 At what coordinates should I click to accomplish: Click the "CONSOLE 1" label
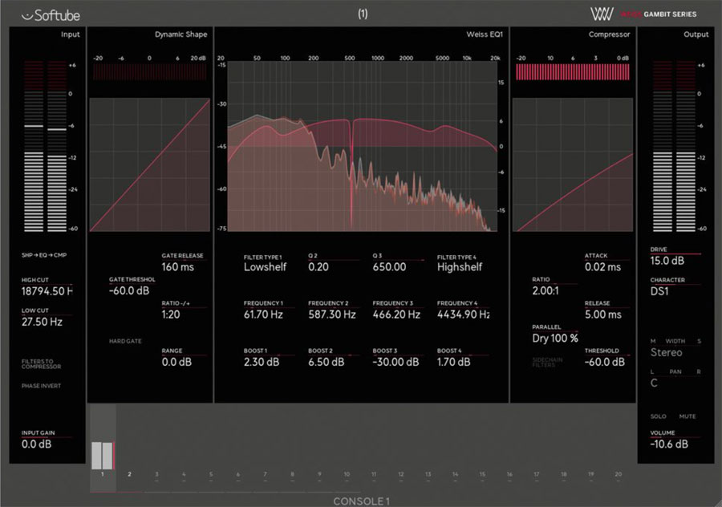point(362,501)
